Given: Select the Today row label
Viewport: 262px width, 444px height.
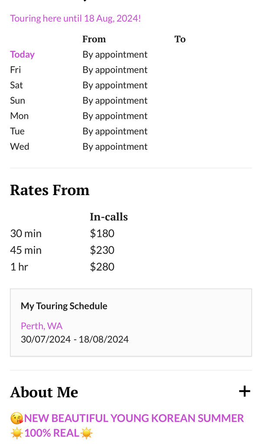Looking at the screenshot, I should click(22, 54).
